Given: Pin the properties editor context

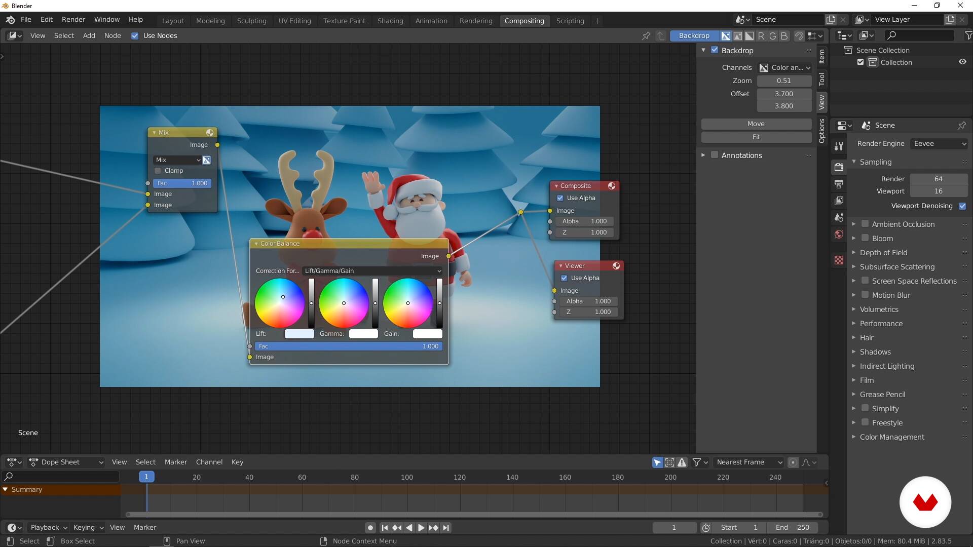Looking at the screenshot, I should pyautogui.click(x=961, y=126).
